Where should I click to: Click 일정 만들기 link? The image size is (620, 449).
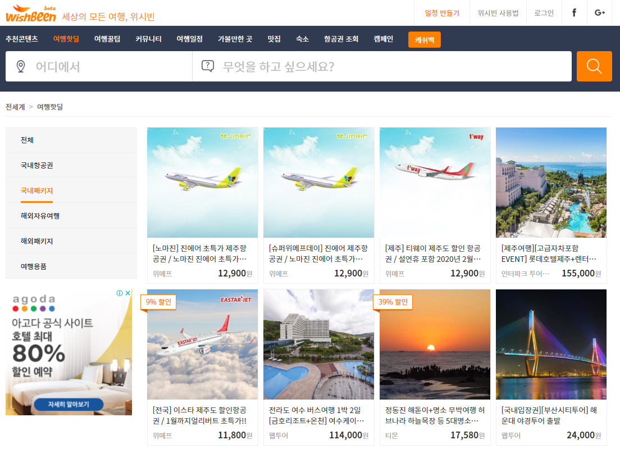[x=442, y=13]
